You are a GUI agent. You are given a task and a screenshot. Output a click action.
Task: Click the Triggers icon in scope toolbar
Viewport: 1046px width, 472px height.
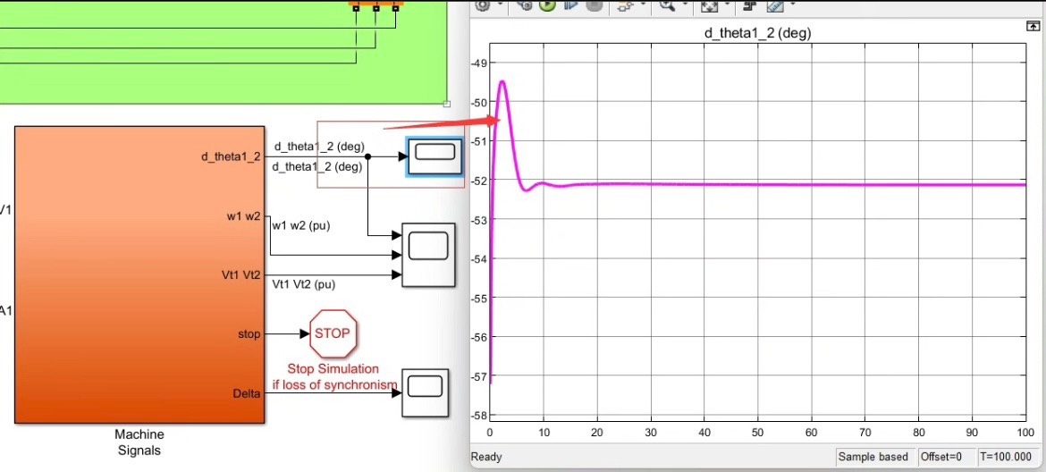[749, 4]
